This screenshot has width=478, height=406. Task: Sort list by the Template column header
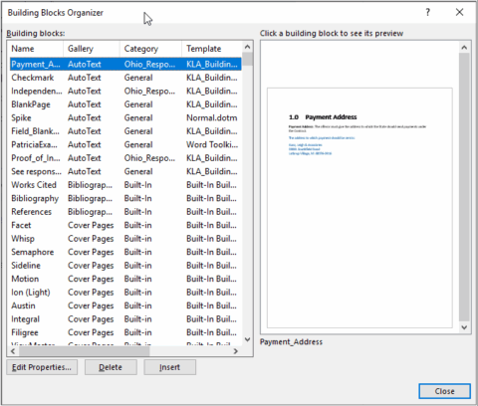tap(211, 49)
